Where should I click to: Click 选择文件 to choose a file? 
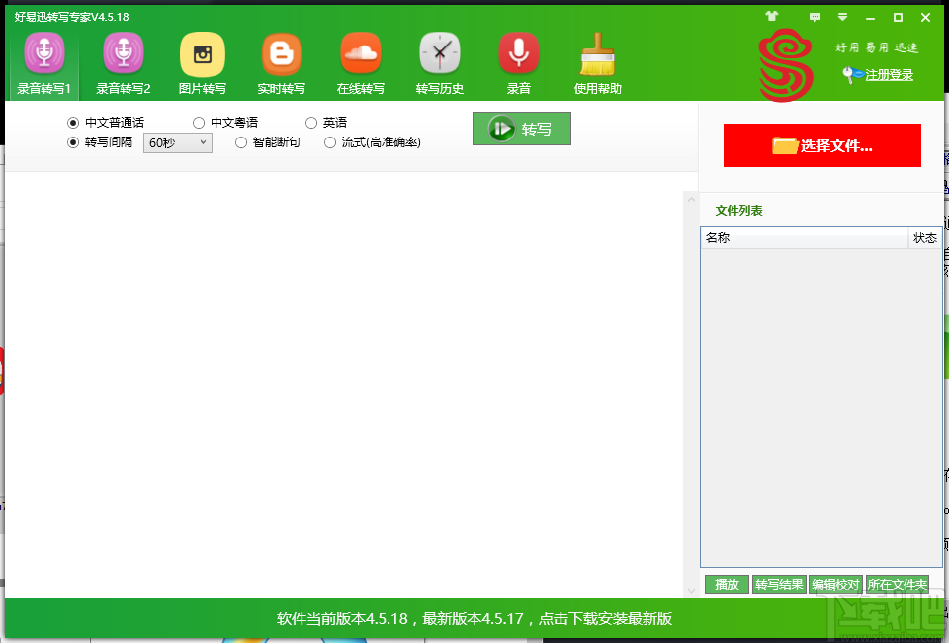(821, 144)
